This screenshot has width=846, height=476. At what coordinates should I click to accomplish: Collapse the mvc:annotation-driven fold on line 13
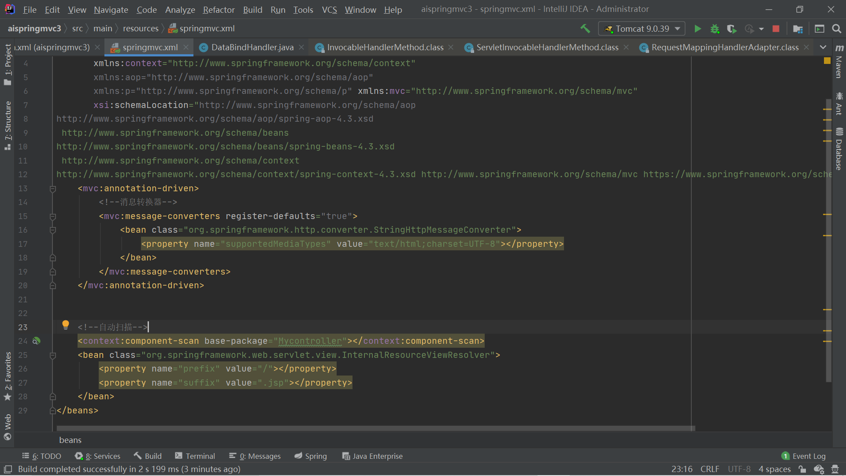[53, 189]
